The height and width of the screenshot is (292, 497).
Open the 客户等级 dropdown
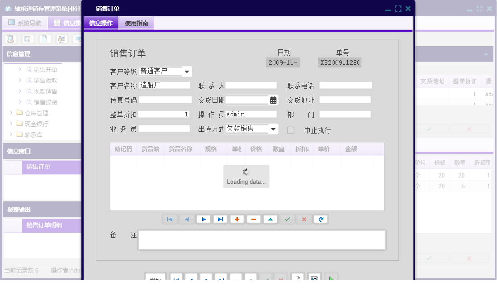point(187,71)
